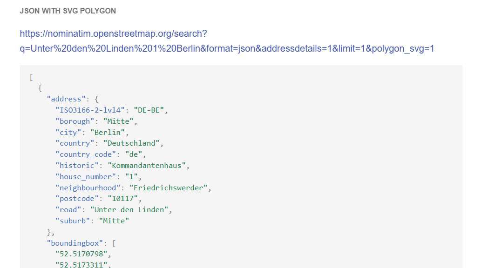The image size is (495, 268).
Task: Select the "Friedrichswerder" neighbourhood value
Action: tap(170, 188)
